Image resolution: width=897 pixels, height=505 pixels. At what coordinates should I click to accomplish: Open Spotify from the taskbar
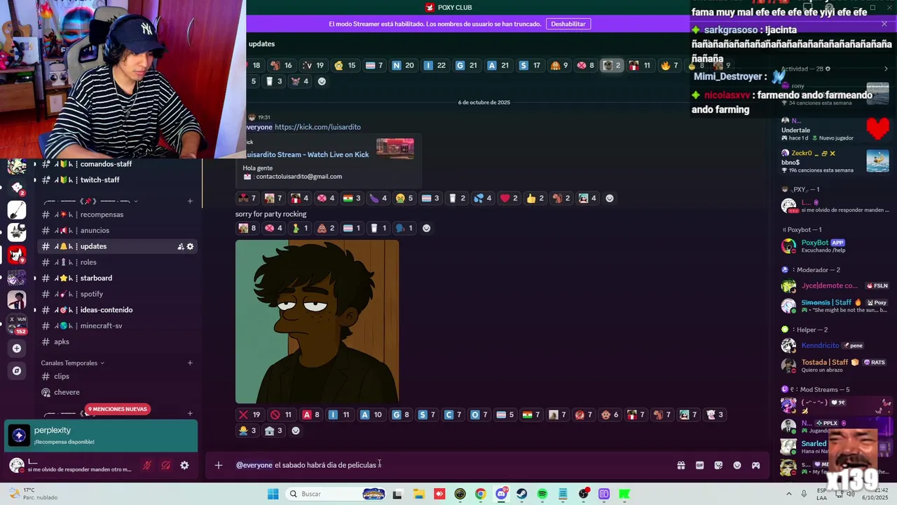coord(542,494)
